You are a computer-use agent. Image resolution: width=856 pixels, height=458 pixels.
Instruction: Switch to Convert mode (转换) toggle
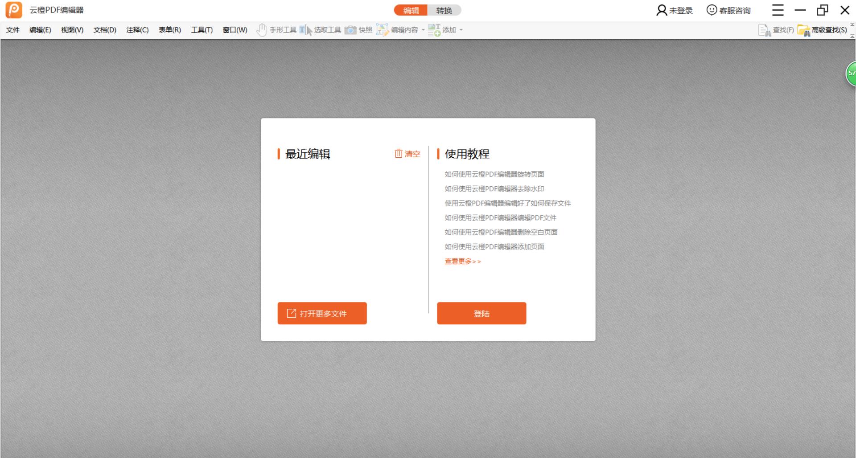point(444,10)
